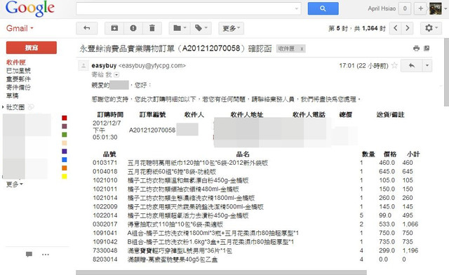Open the 重要郵件 important folder
Viewport: 449px width, 275px height.
18,79
